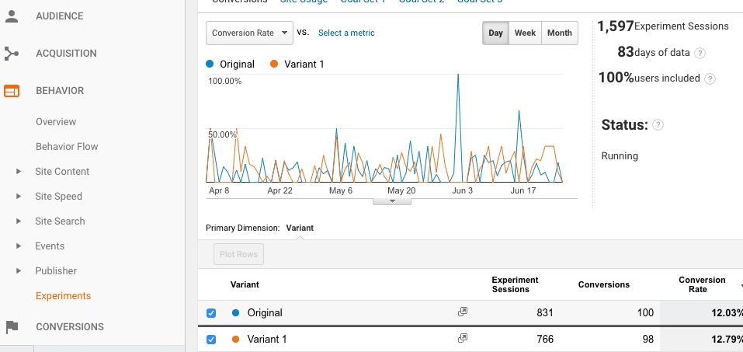
Task: Select the Variant primary dimension
Action: pyautogui.click(x=300, y=228)
